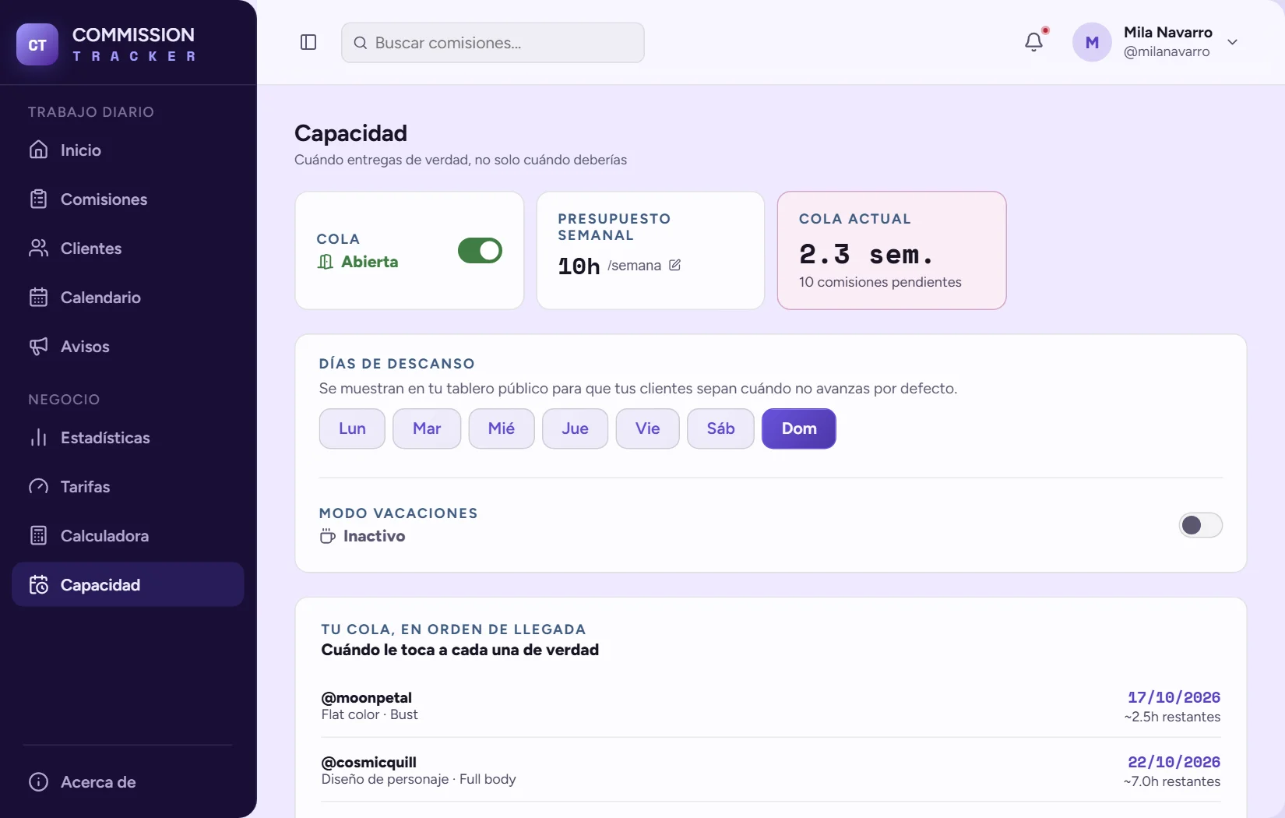
Task: Edit the weekly budget with pencil icon
Action: pos(674,265)
